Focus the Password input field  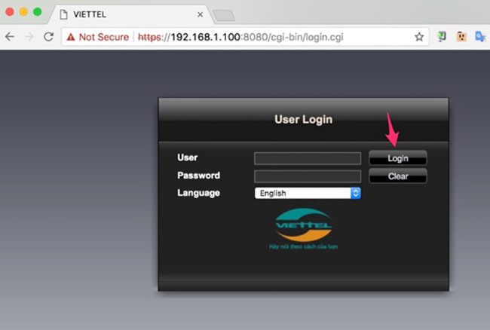point(308,176)
